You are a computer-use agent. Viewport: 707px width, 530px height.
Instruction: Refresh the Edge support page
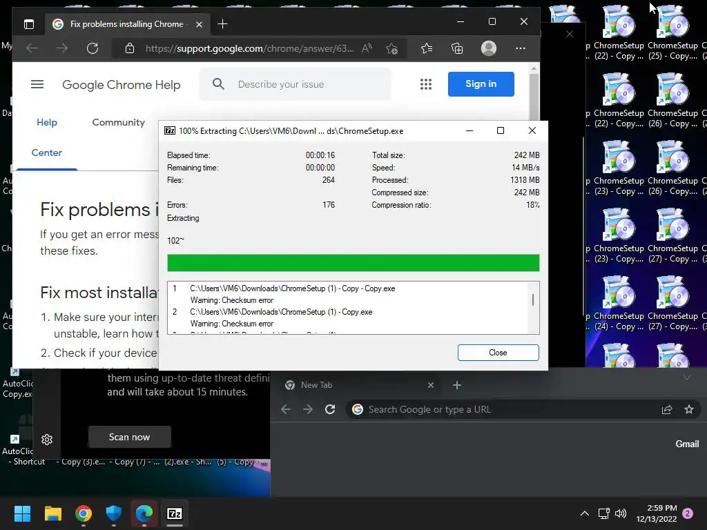point(93,48)
